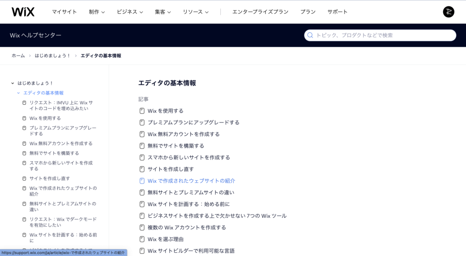Click document icon beside main list Wix 無料アカウントを作成する

[142, 134]
